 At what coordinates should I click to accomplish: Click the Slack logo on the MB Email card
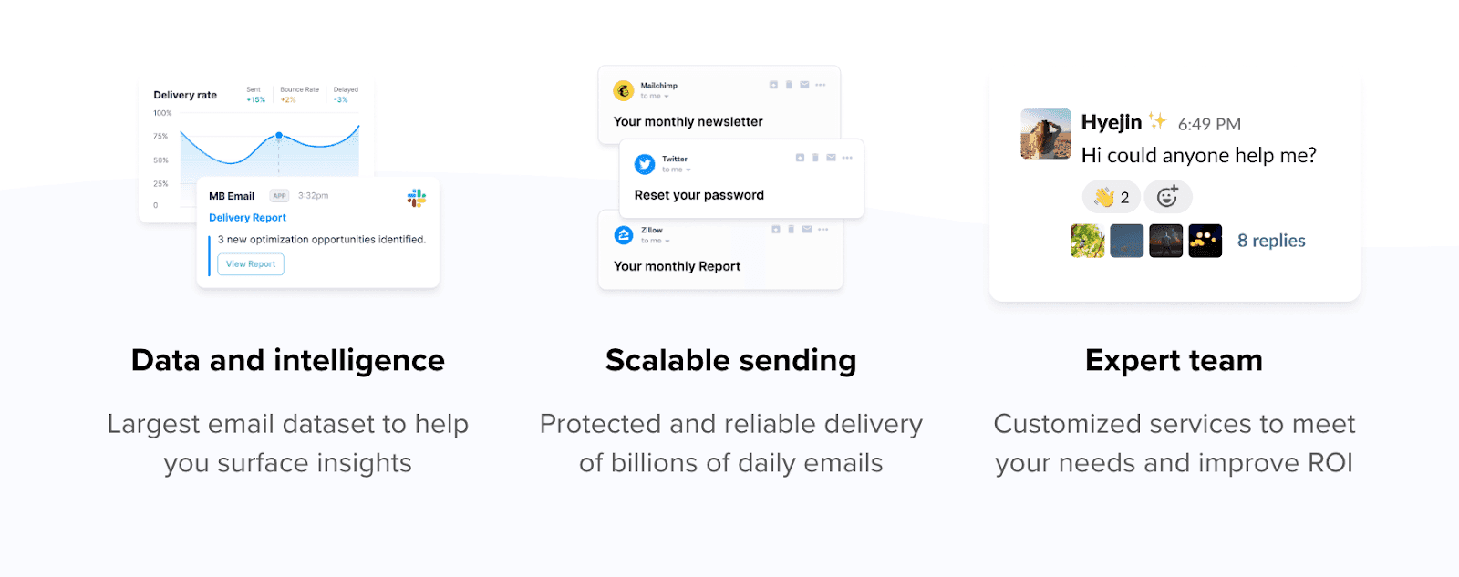[417, 198]
